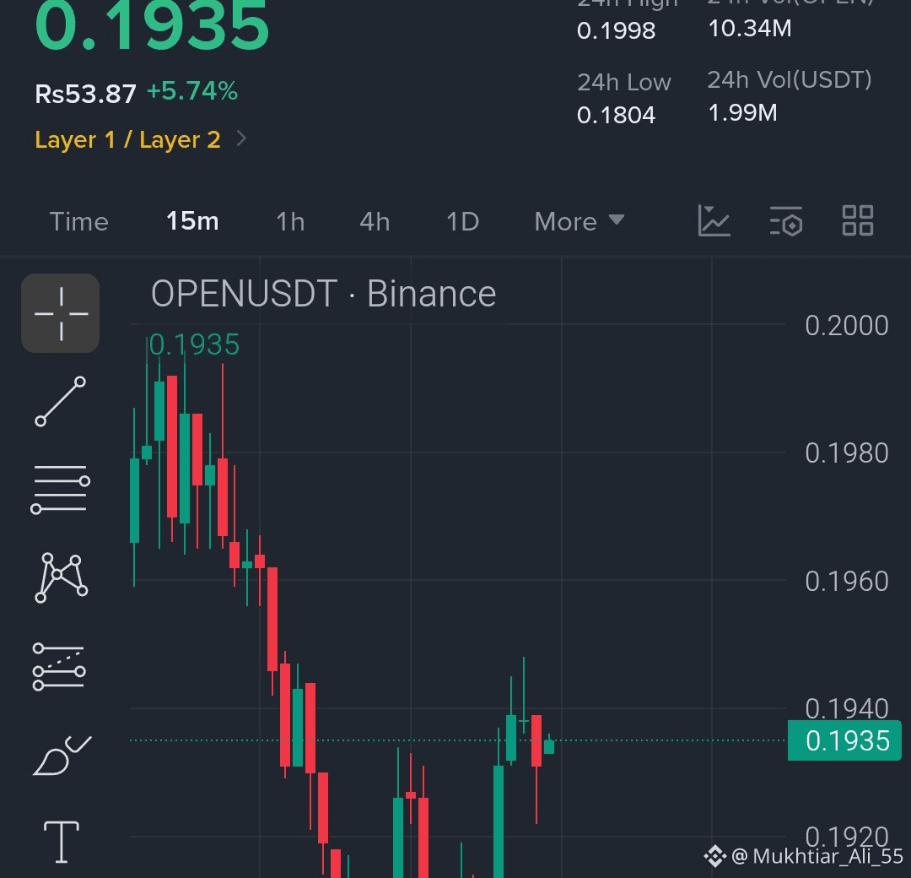Click the large 0.1935 price heading
Image resolution: width=911 pixels, height=878 pixels.
point(152,24)
